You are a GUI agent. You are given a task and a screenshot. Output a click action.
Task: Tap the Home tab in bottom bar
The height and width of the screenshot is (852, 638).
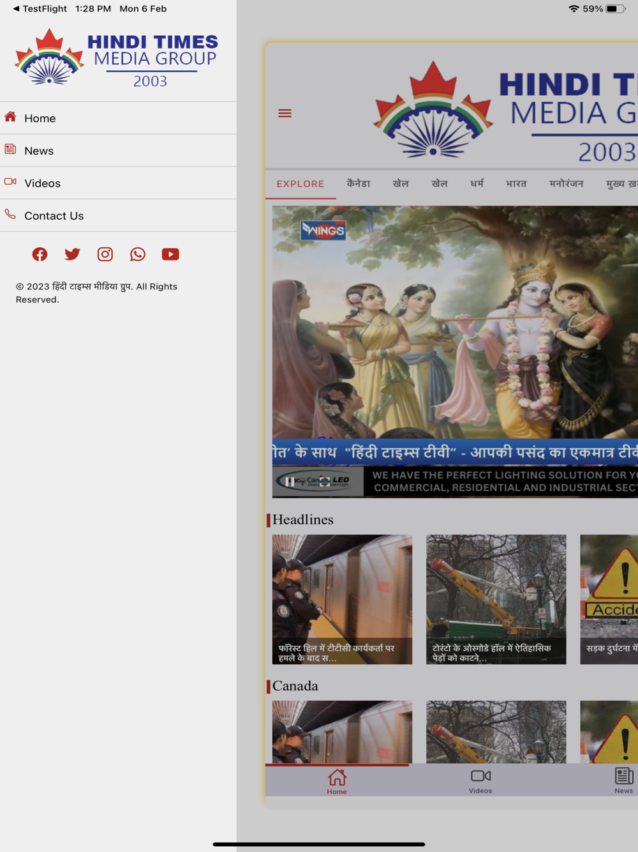337,781
